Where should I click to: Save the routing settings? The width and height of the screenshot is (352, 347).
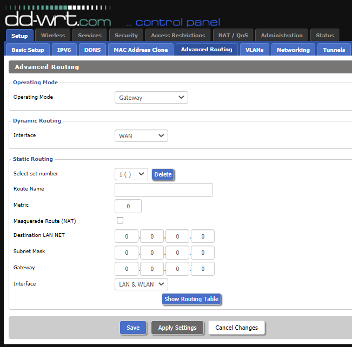[x=133, y=328]
